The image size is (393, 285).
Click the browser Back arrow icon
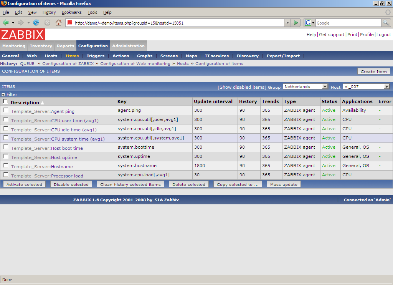coord(5,23)
